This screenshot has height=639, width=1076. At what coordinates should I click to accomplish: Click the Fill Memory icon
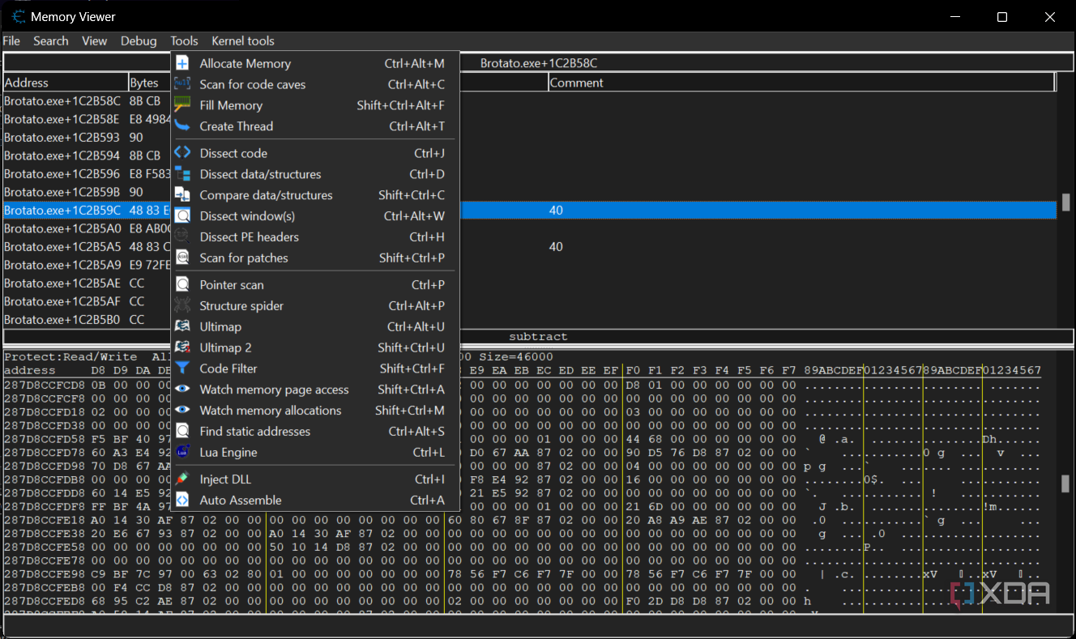pos(183,105)
